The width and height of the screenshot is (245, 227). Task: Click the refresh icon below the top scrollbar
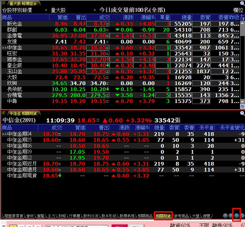(x=242, y=106)
